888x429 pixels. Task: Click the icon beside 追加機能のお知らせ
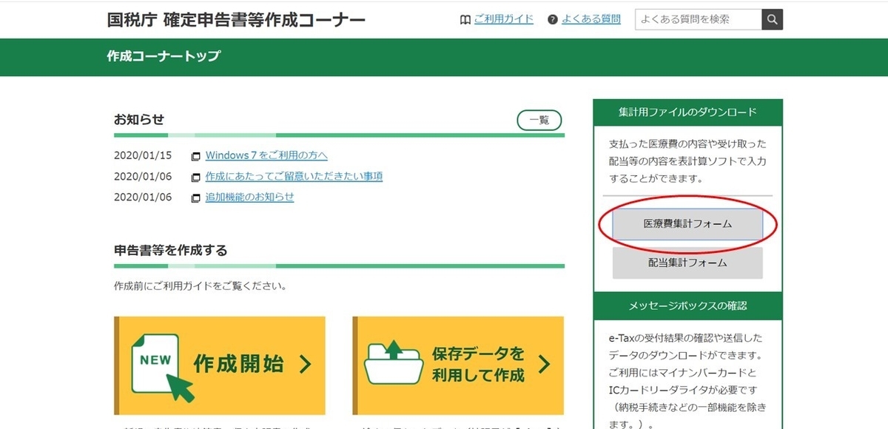[196, 197]
